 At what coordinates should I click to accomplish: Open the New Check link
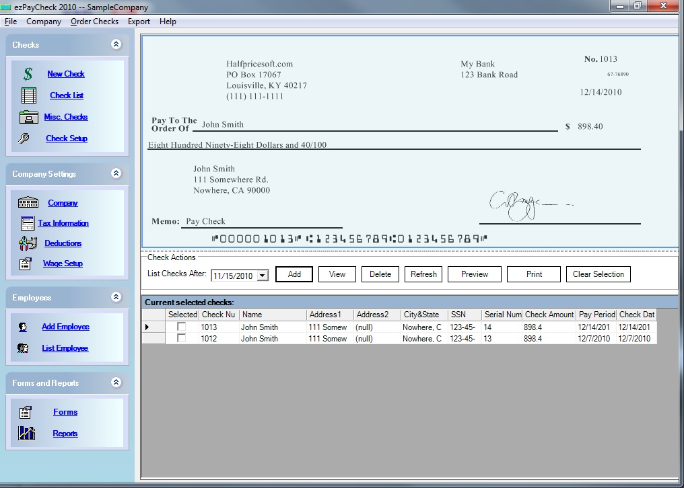(x=66, y=74)
